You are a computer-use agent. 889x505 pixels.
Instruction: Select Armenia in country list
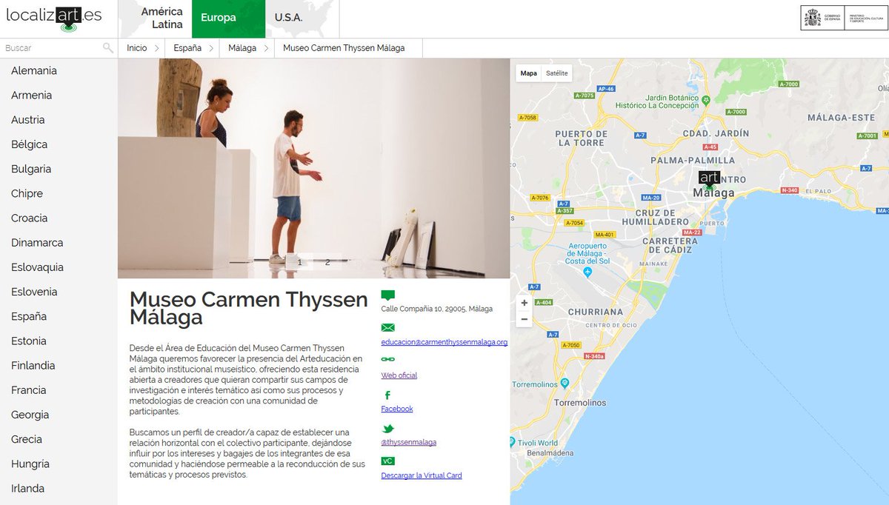coord(32,96)
